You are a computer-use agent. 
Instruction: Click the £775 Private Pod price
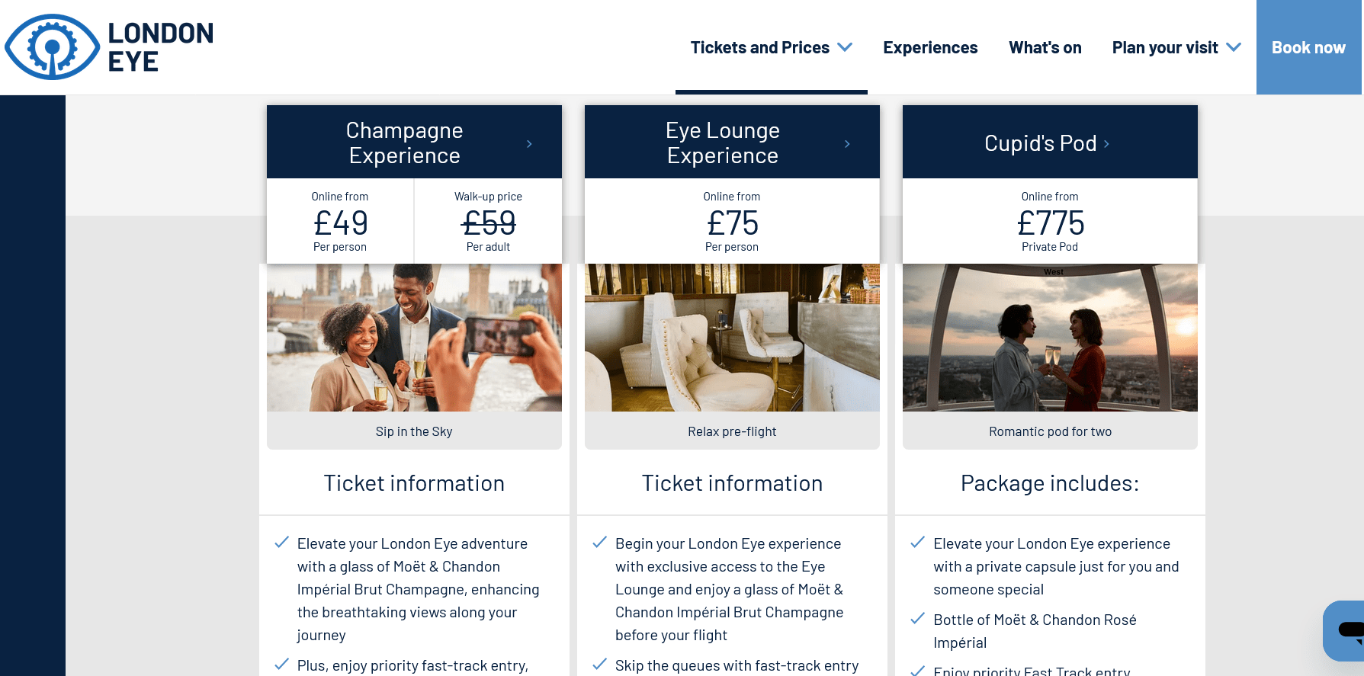[1050, 223]
